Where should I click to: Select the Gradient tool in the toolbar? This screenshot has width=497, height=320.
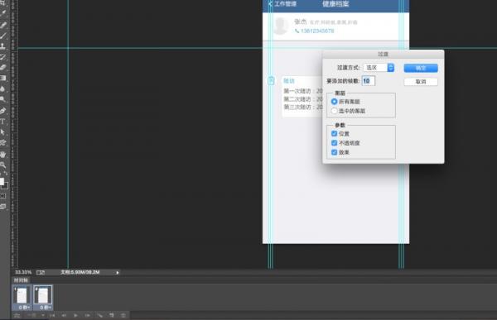2,79
